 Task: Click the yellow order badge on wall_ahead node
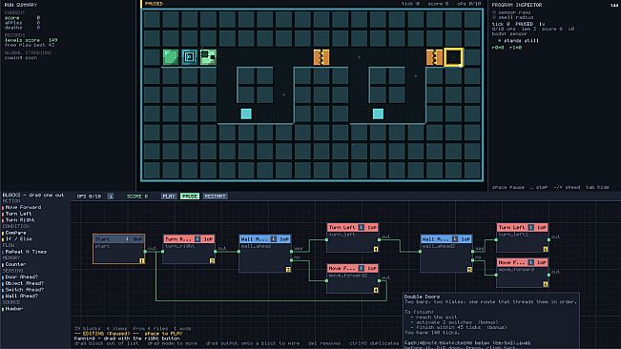pos(288,270)
